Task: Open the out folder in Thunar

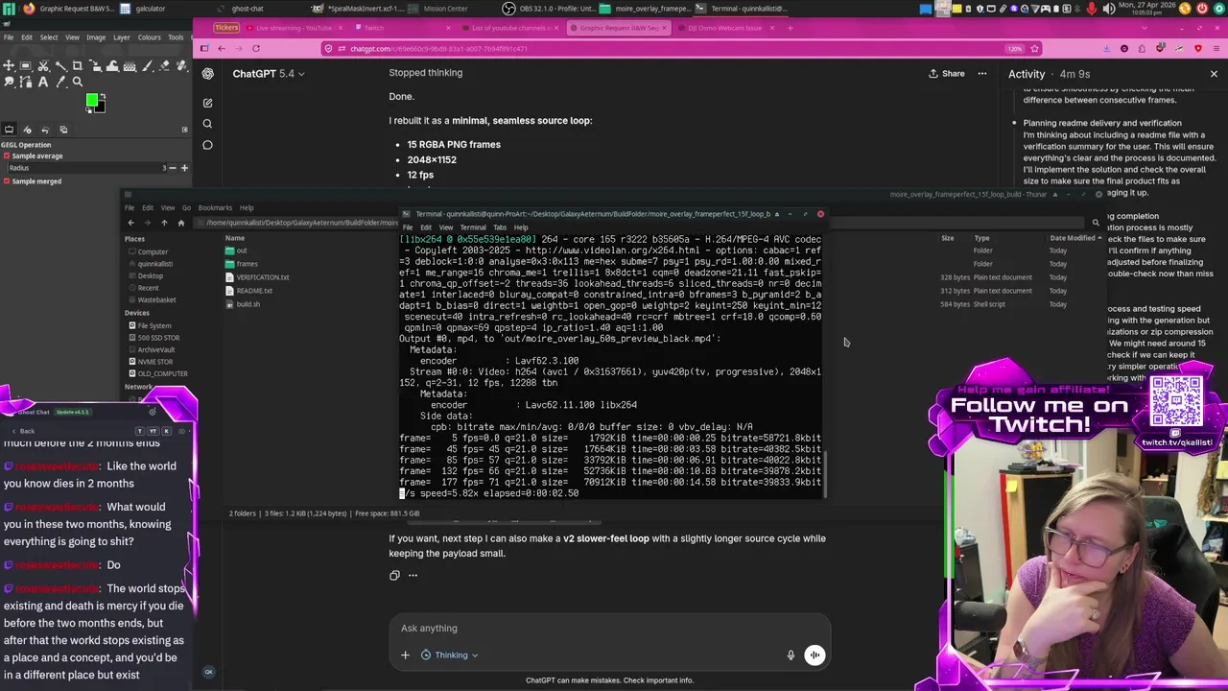Action: (x=236, y=250)
